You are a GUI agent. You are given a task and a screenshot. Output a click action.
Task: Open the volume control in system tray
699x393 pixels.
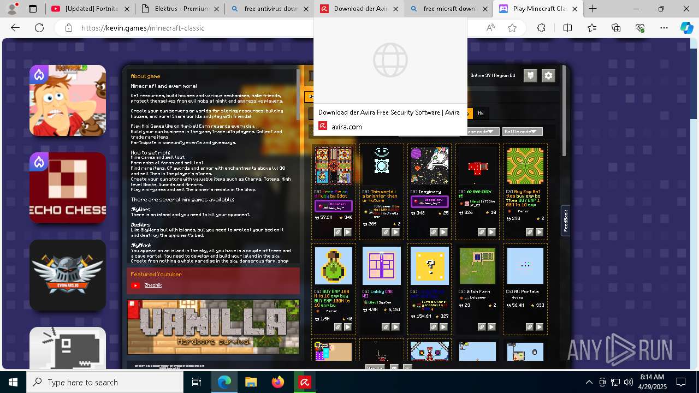point(629,382)
